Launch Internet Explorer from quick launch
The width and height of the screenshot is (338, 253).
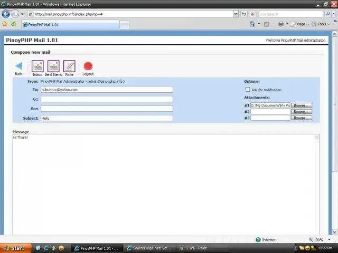[x=46, y=248]
